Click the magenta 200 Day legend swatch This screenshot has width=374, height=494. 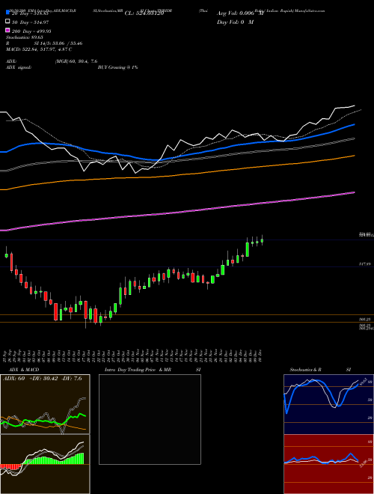(x=8, y=31)
